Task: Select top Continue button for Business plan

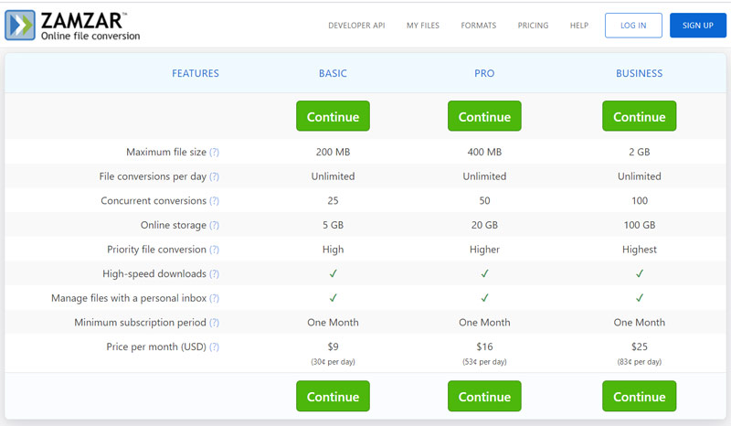Action: [x=639, y=117]
